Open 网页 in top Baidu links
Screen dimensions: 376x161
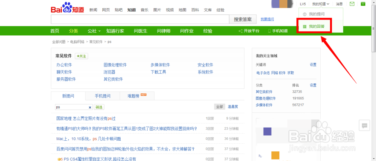(106, 10)
